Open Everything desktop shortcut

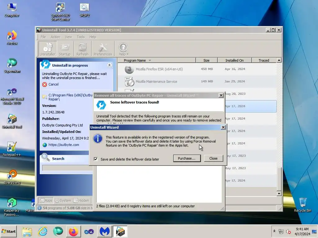[12, 177]
